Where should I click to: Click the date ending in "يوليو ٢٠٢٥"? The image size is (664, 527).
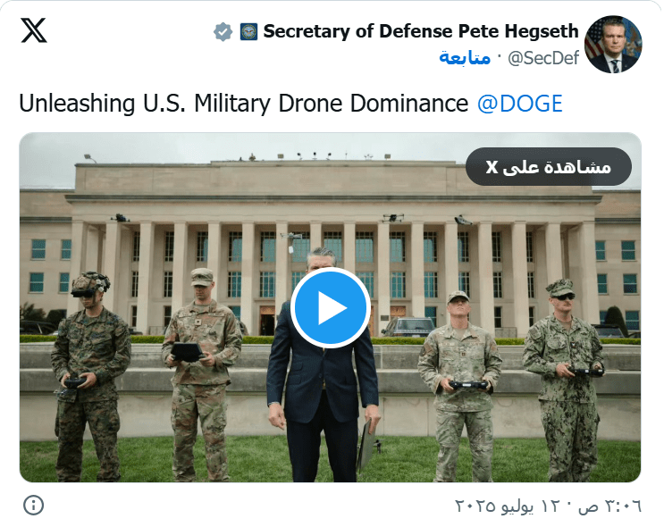tap(509, 506)
